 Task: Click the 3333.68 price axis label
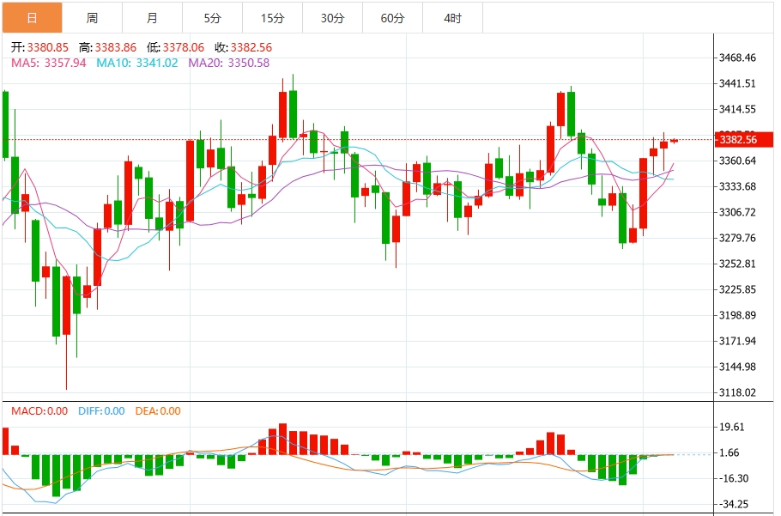tap(737, 186)
